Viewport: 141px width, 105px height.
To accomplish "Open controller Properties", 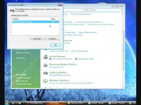I will pyautogui.click(x=53, y=39).
